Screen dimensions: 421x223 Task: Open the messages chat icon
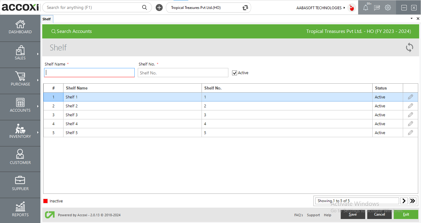377,8
